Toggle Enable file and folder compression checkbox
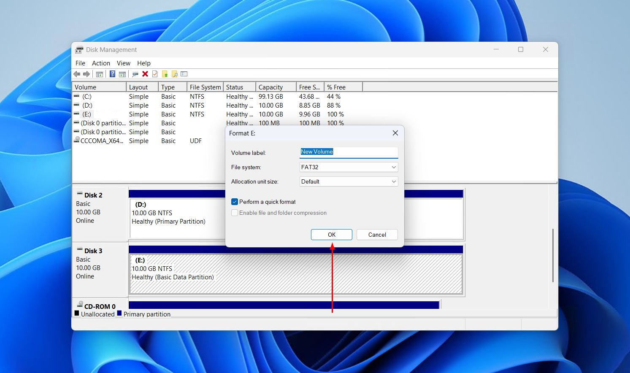 click(x=235, y=213)
